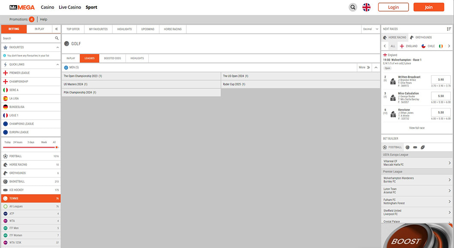
Task: Click the ATP tour icon
Action: pyautogui.click(x=5, y=214)
